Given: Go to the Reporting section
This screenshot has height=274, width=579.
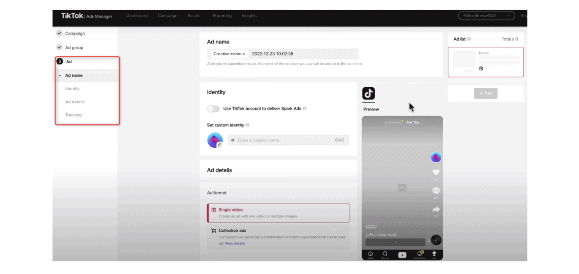Looking at the screenshot, I should [222, 16].
